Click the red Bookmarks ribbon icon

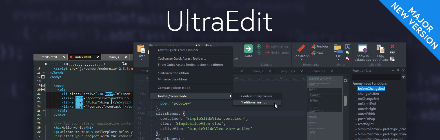pyautogui.click(x=301, y=49)
